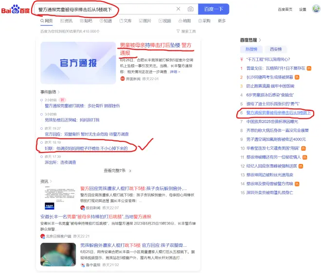The image size is (321, 273).
Task: Click 界面新闻 source icon
Action: click(x=123, y=78)
